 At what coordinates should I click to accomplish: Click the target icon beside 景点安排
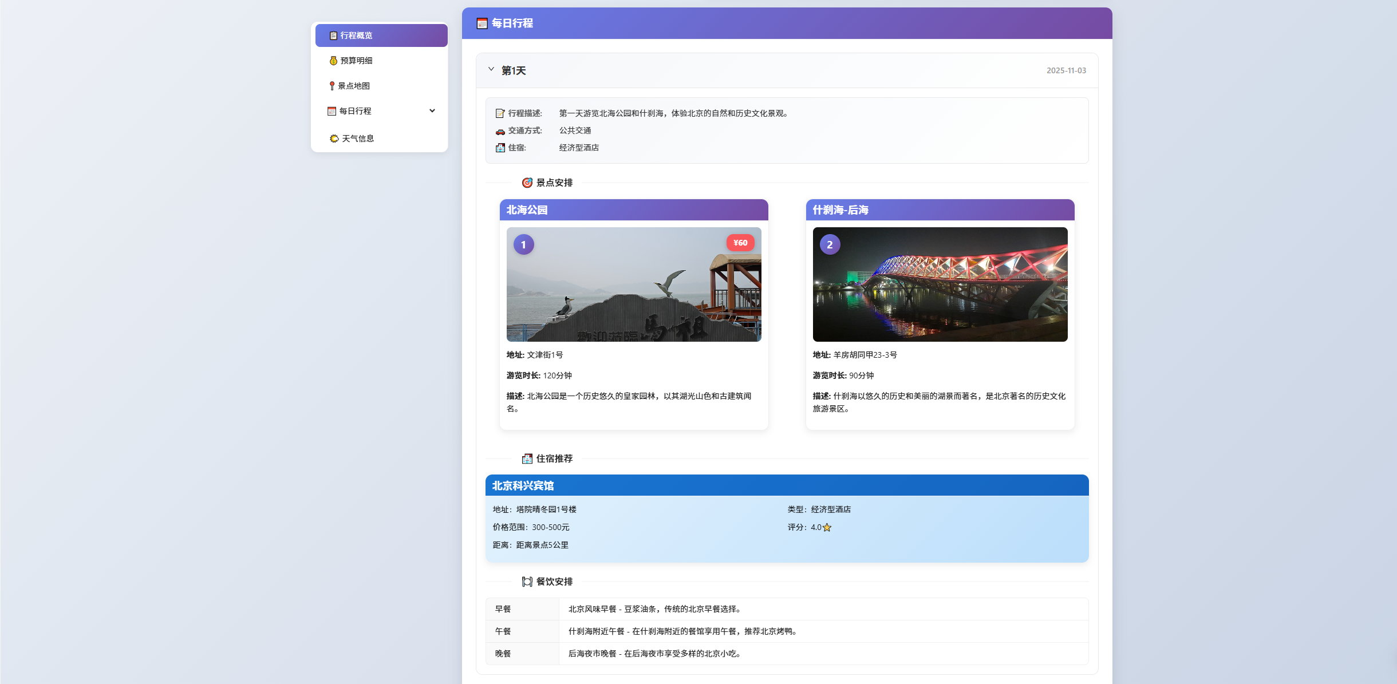coord(527,183)
